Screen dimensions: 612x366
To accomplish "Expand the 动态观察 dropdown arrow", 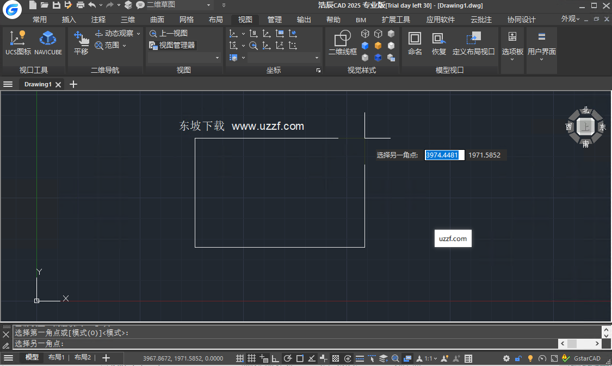I will point(138,33).
